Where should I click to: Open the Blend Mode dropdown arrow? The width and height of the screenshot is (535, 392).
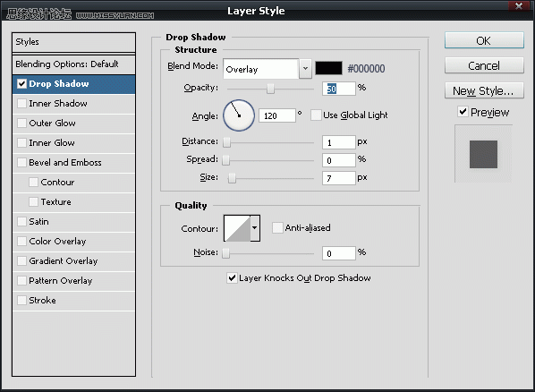[x=305, y=68]
